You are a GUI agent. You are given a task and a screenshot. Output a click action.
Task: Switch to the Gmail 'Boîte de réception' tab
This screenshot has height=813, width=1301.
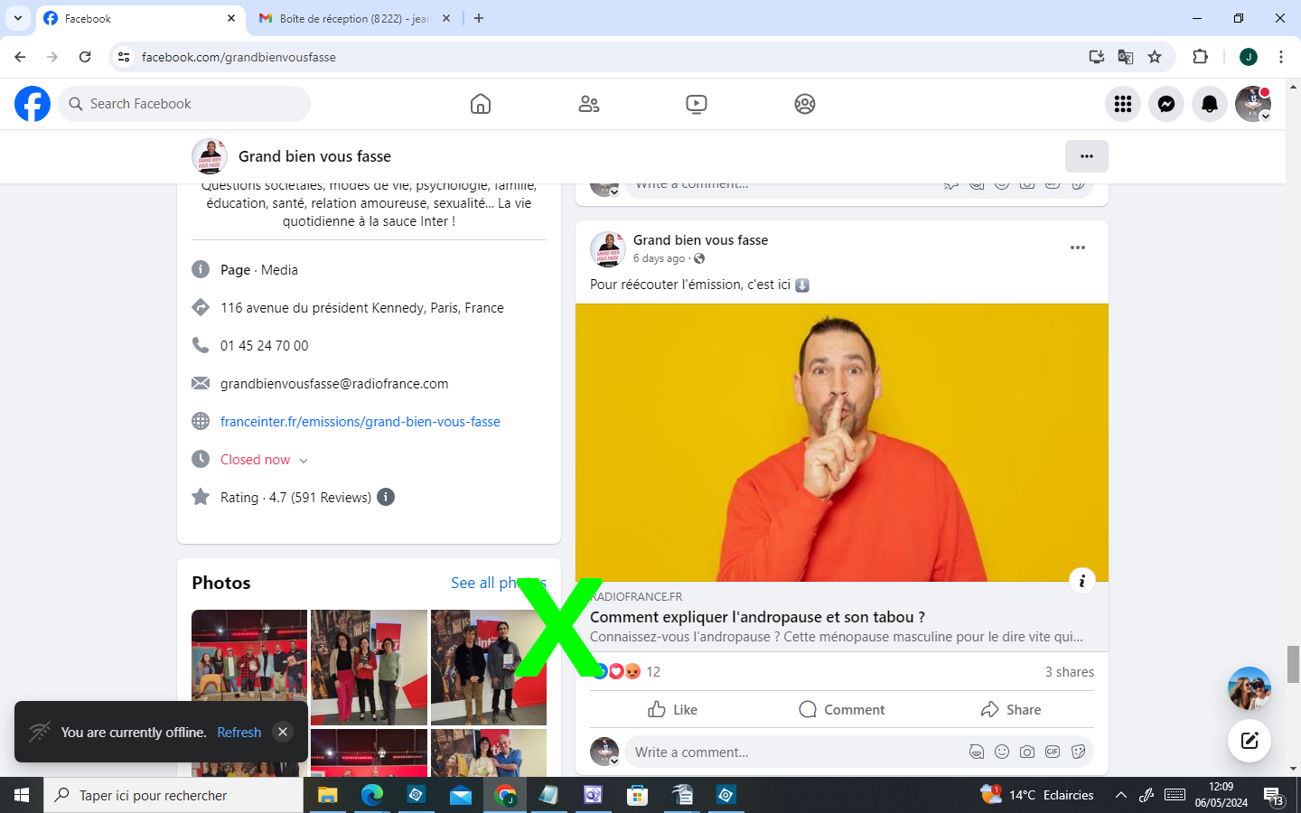tap(354, 18)
